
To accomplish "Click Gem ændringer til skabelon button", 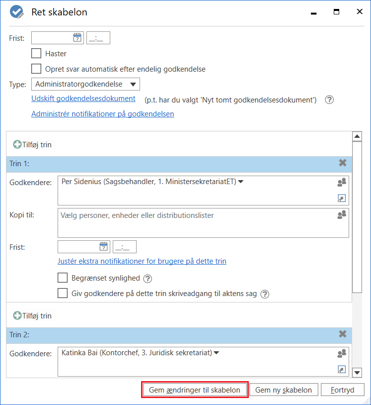I will (x=195, y=390).
